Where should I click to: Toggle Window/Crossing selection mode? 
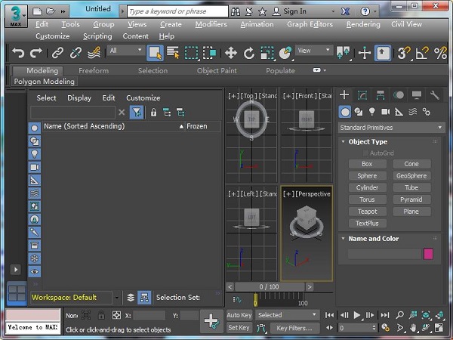point(209,53)
